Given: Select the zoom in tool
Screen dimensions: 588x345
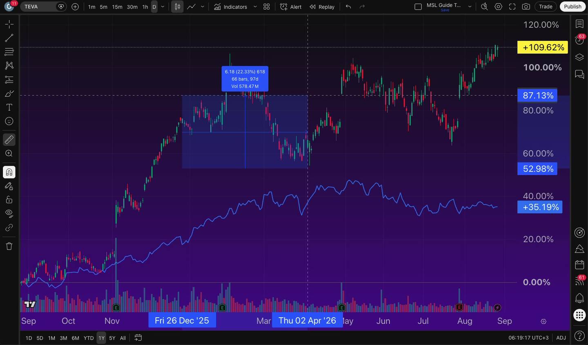Looking at the screenshot, I should pyautogui.click(x=9, y=154).
